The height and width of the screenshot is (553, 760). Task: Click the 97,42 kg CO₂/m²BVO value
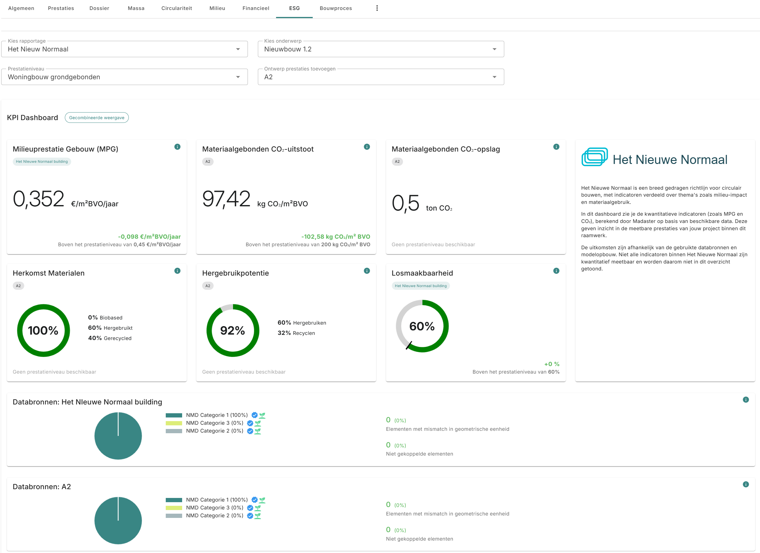[x=255, y=199]
